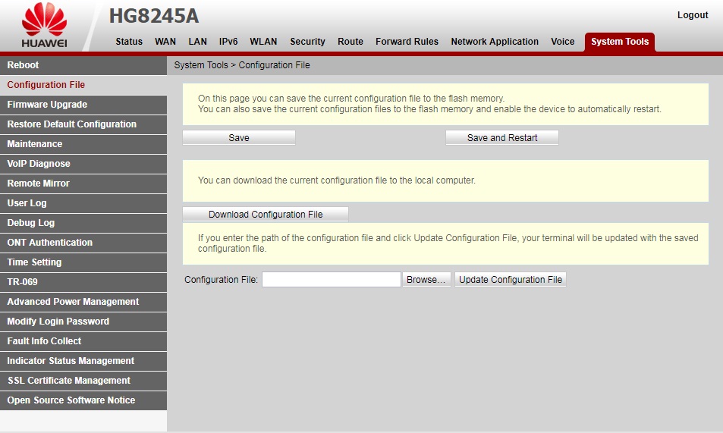Open Restore Default Configuration page

(x=83, y=124)
